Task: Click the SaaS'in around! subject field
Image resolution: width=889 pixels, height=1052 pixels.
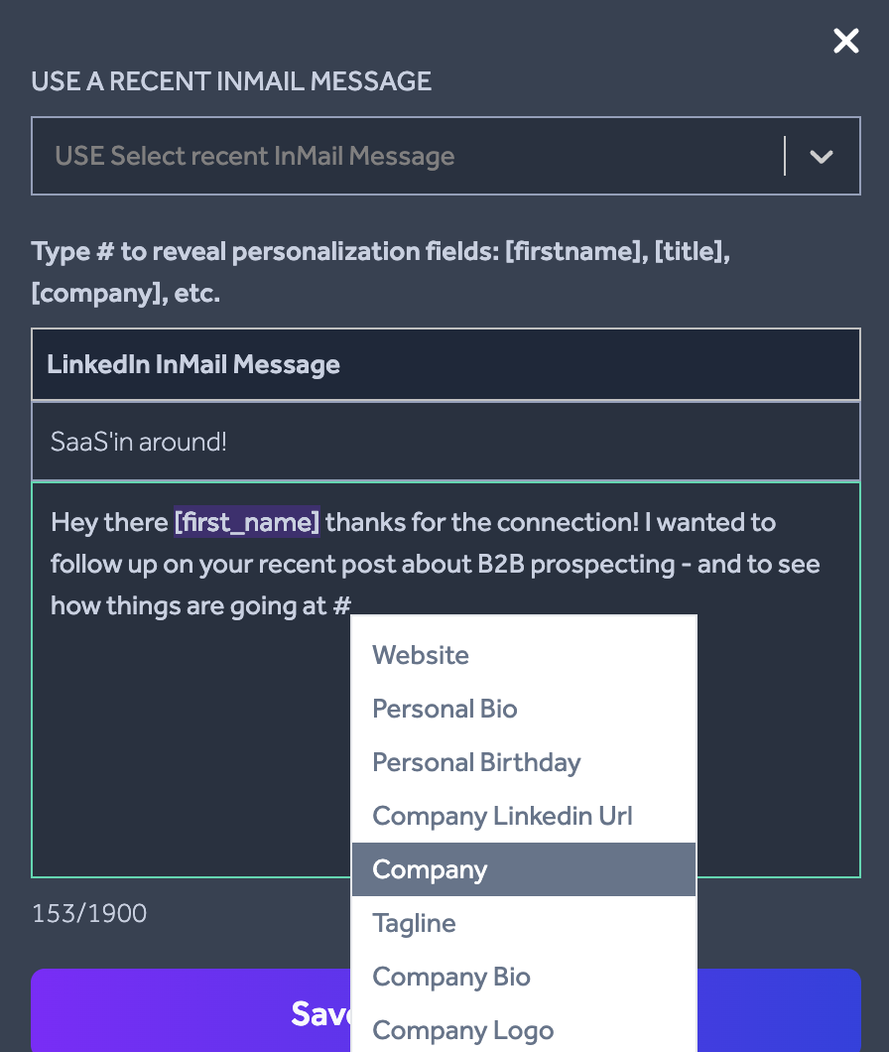Action: (445, 442)
